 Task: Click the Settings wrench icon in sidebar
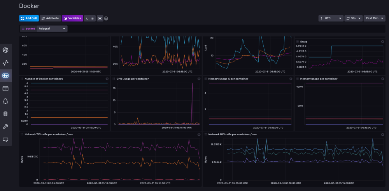5,127
